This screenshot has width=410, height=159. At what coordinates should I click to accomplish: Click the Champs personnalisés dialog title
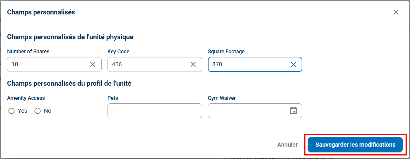(41, 12)
